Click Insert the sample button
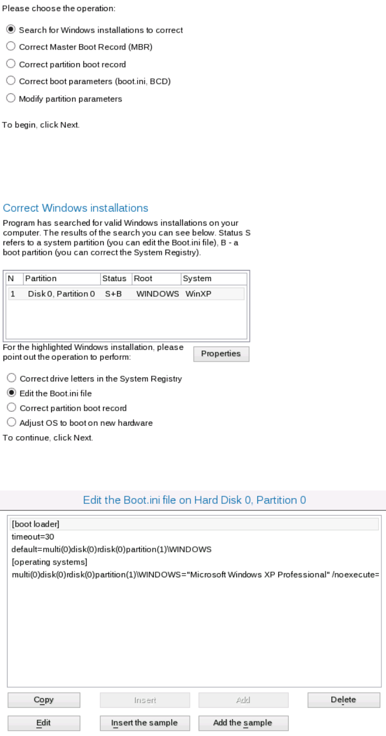This screenshot has height=736, width=386. (145, 723)
